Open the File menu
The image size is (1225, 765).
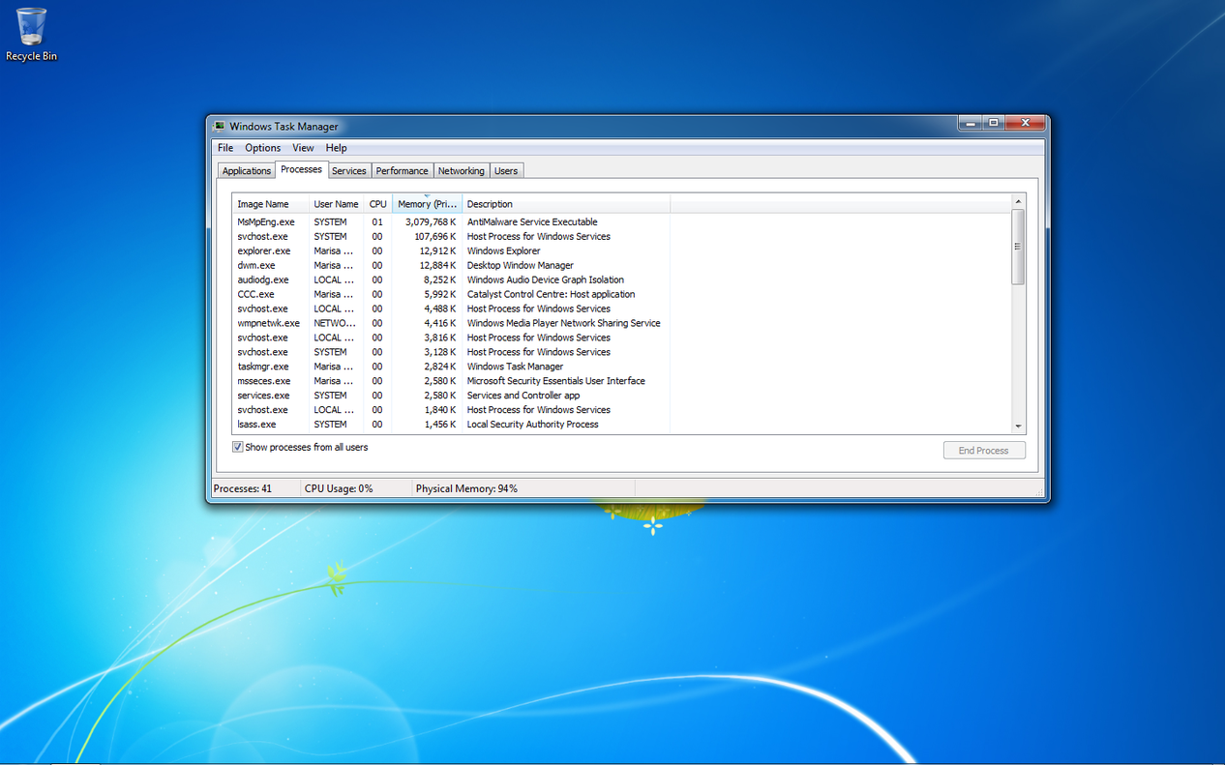pyautogui.click(x=224, y=147)
